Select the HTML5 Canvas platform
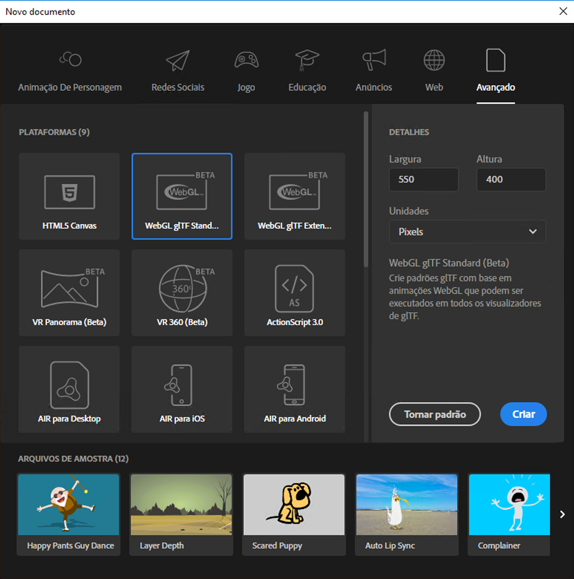Viewport: 574px width, 579px height. coord(69,196)
